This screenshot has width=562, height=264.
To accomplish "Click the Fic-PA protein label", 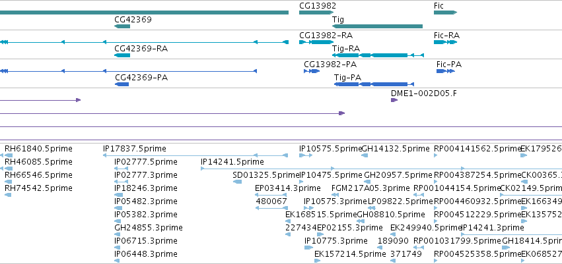I will tap(449, 65).
